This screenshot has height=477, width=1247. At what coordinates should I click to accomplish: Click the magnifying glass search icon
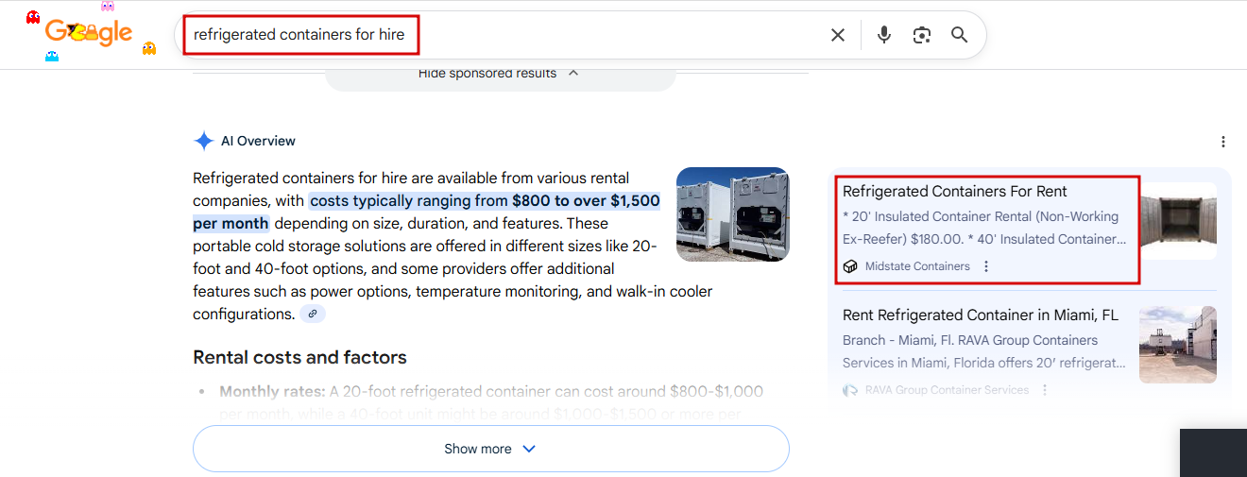pos(959,35)
